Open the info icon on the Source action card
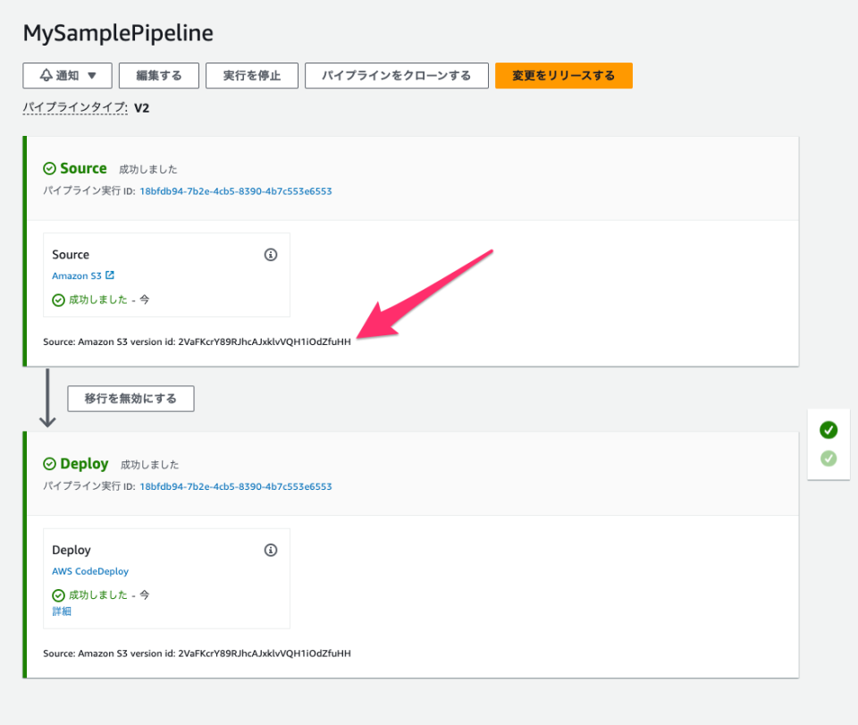 [x=271, y=254]
